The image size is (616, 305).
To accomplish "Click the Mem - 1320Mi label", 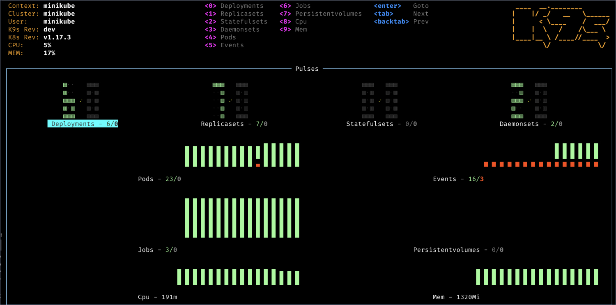I will 456,297.
